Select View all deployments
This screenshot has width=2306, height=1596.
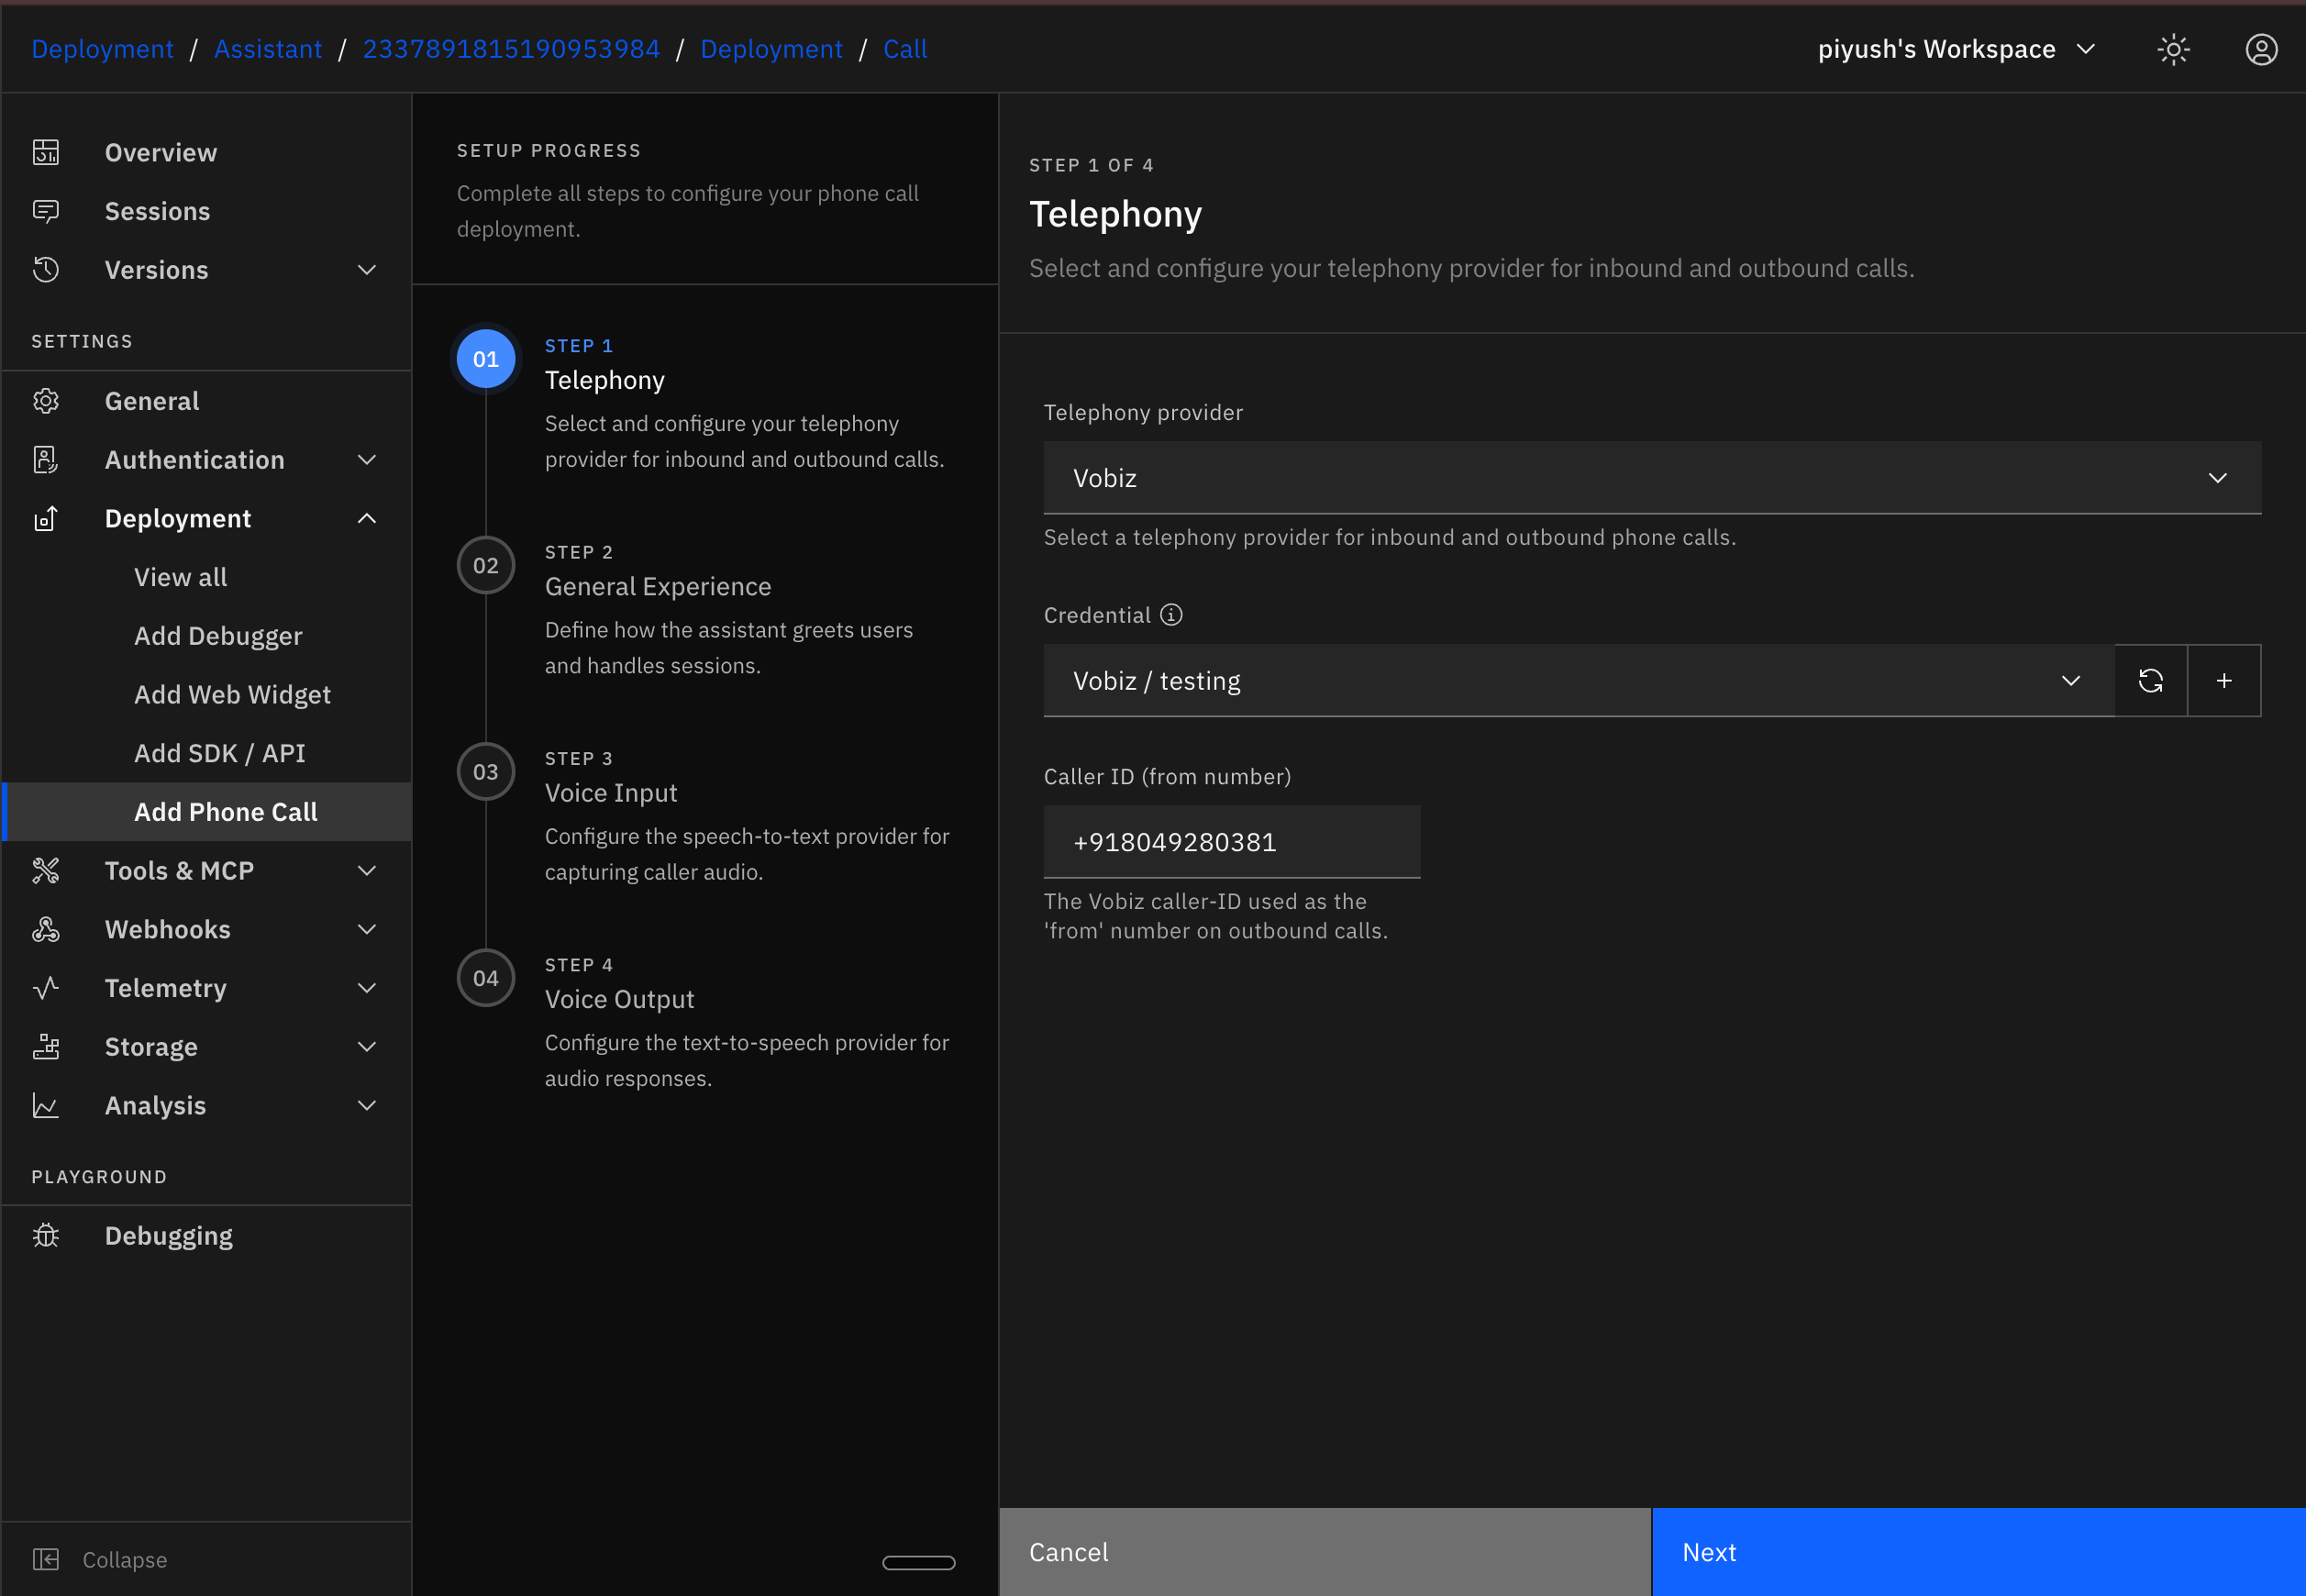(x=206, y=577)
